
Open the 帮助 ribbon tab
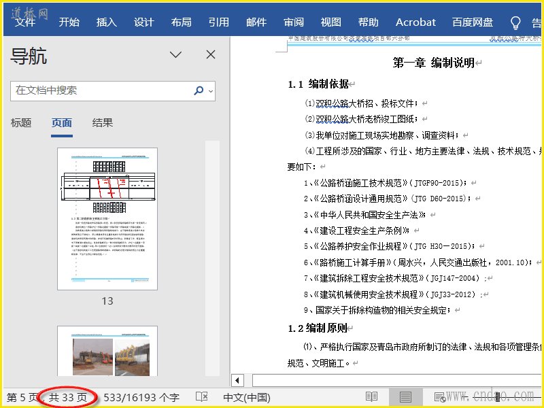point(369,22)
